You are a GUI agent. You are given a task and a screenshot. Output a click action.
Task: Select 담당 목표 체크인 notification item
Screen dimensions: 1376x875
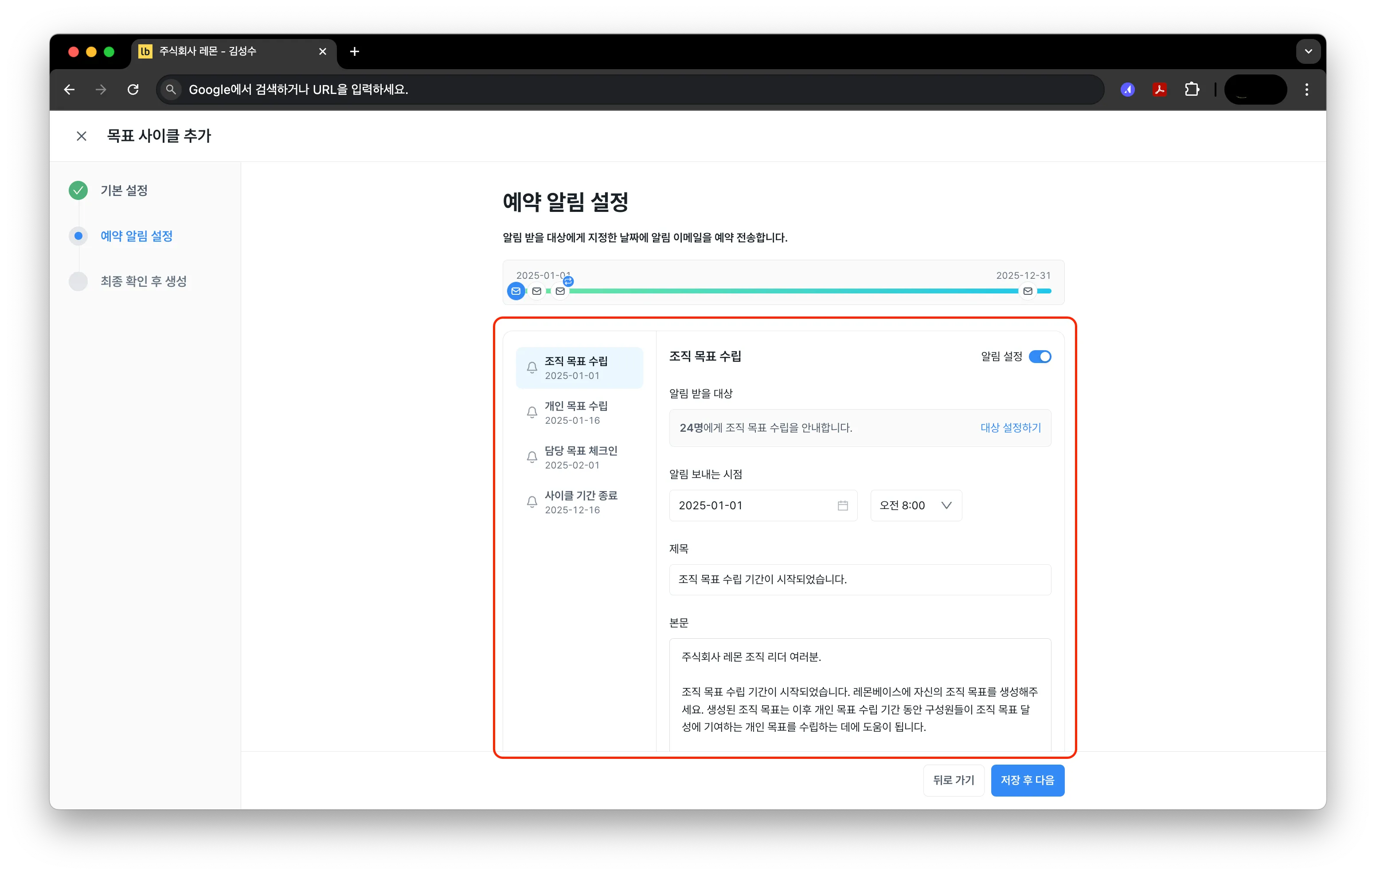pyautogui.click(x=579, y=457)
